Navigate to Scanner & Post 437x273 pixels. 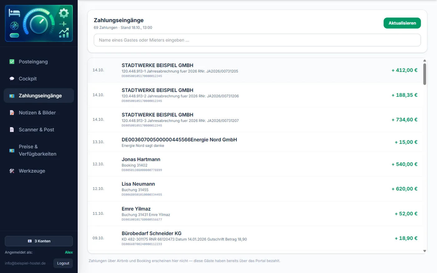pyautogui.click(x=39, y=130)
